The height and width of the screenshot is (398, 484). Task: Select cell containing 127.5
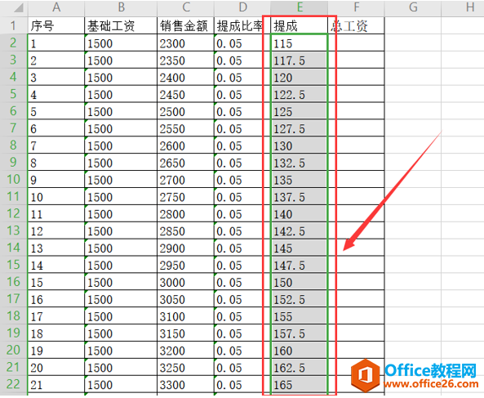pos(299,128)
